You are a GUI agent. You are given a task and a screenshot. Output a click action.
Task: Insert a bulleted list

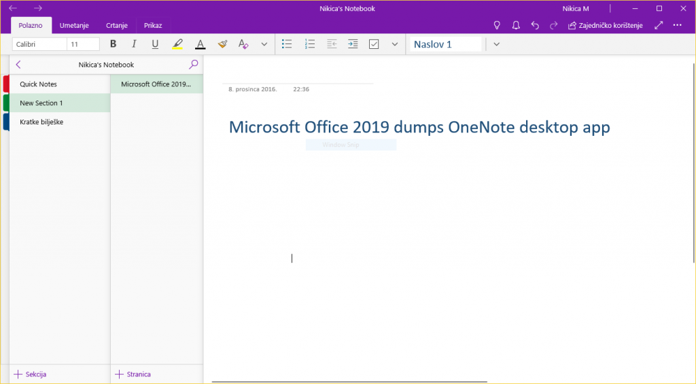tap(287, 44)
